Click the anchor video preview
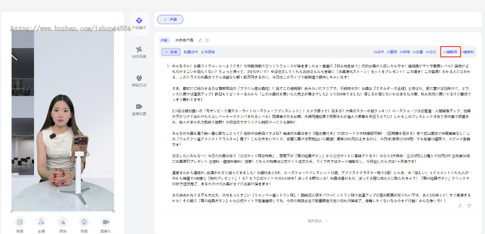Screen dimensions: 485x234 63,120
